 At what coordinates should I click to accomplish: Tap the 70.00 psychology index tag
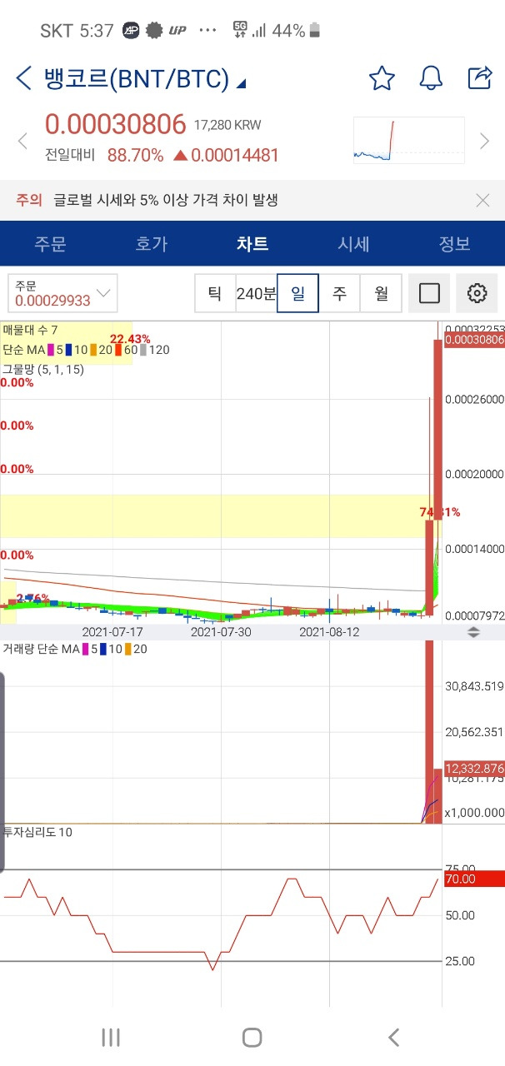[x=474, y=879]
